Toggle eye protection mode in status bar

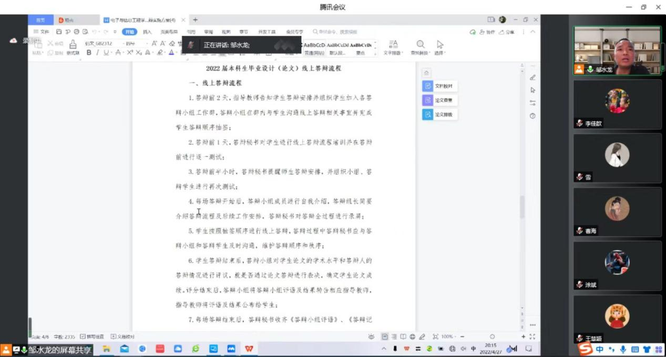tap(371, 337)
